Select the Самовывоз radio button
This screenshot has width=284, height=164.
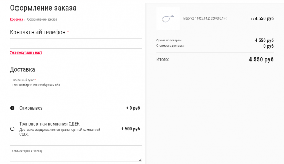[x=12, y=108]
